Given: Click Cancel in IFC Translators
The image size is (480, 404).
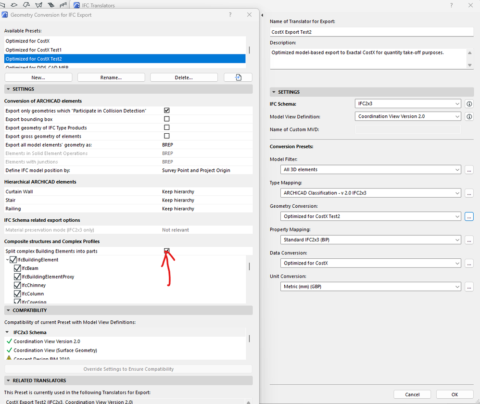Looking at the screenshot, I should 412,394.
